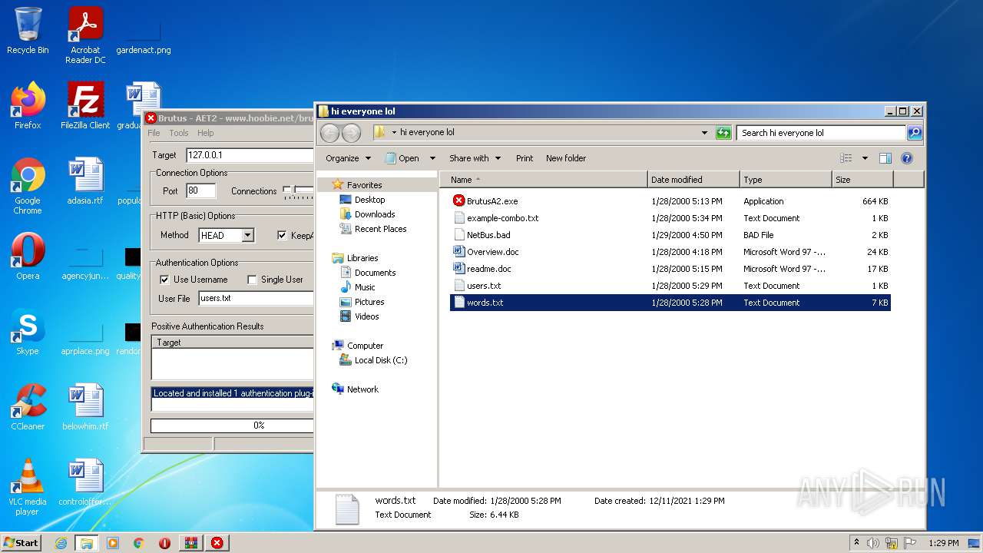This screenshot has width=983, height=553.
Task: Select the example-combo.txt file row
Action: tap(670, 218)
